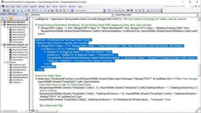Click the code window vertical scrollbar thumb
The width and height of the screenshot is (201, 113).
pyautogui.click(x=199, y=70)
